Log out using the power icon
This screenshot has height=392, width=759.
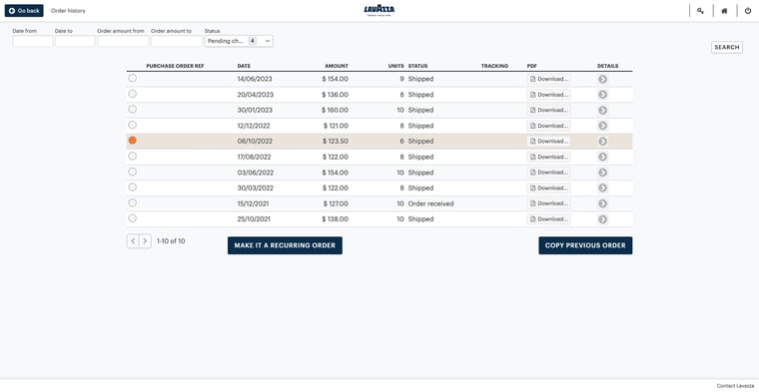[748, 11]
